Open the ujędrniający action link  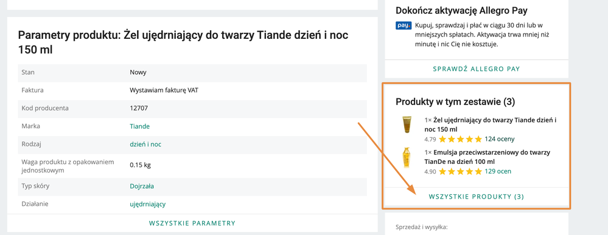click(148, 204)
